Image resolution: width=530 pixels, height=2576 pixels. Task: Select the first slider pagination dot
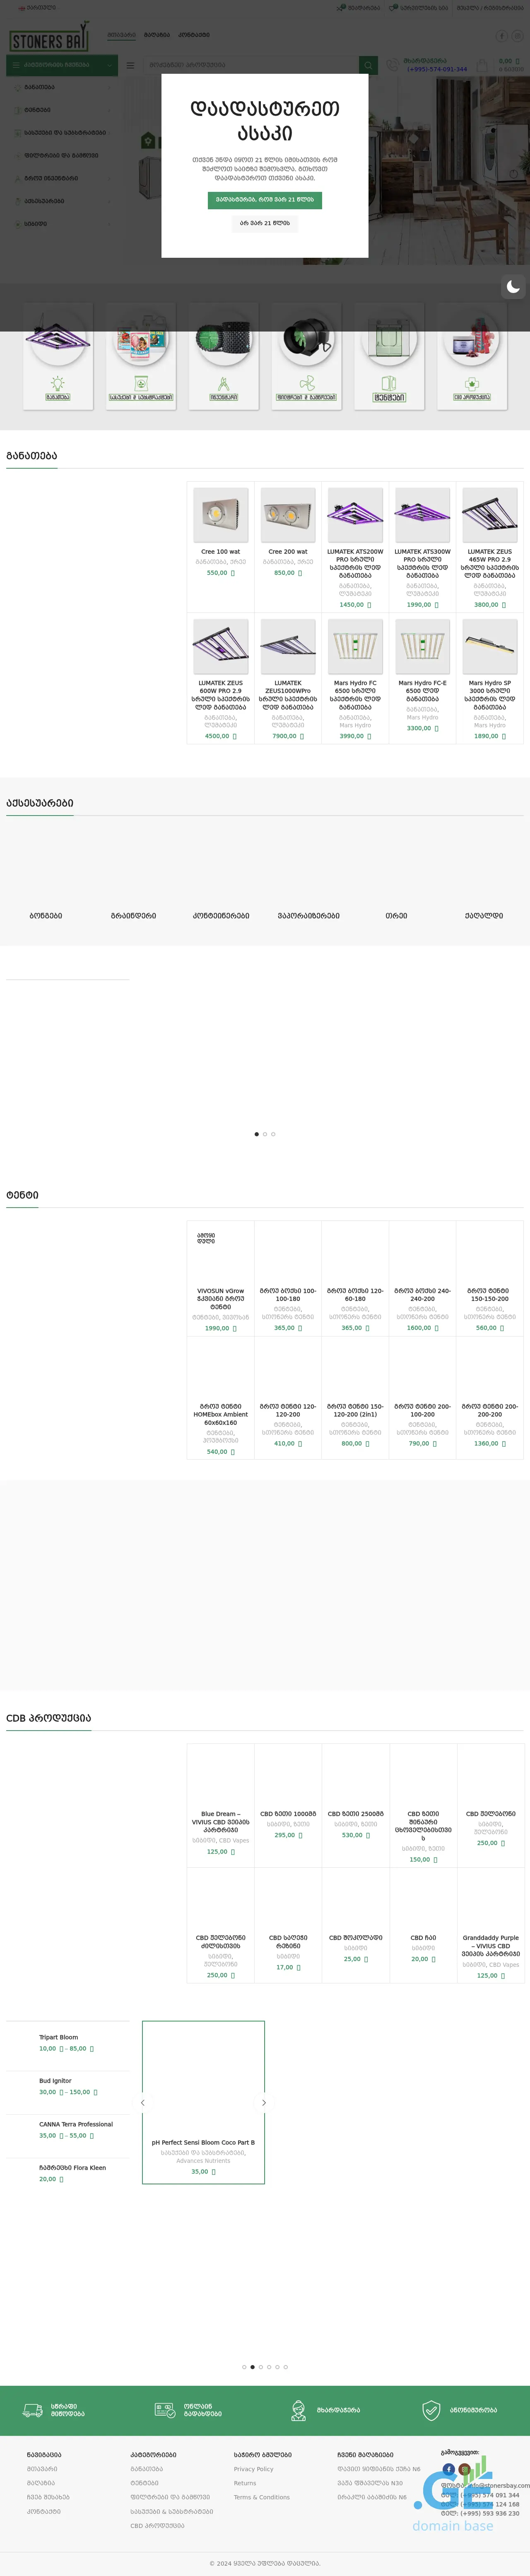coord(257,1134)
